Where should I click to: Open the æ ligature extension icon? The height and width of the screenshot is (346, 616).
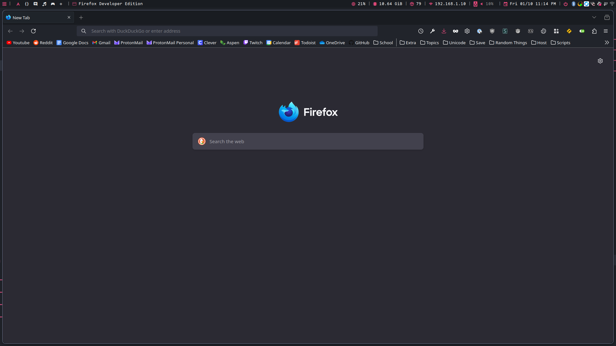(x=531, y=31)
